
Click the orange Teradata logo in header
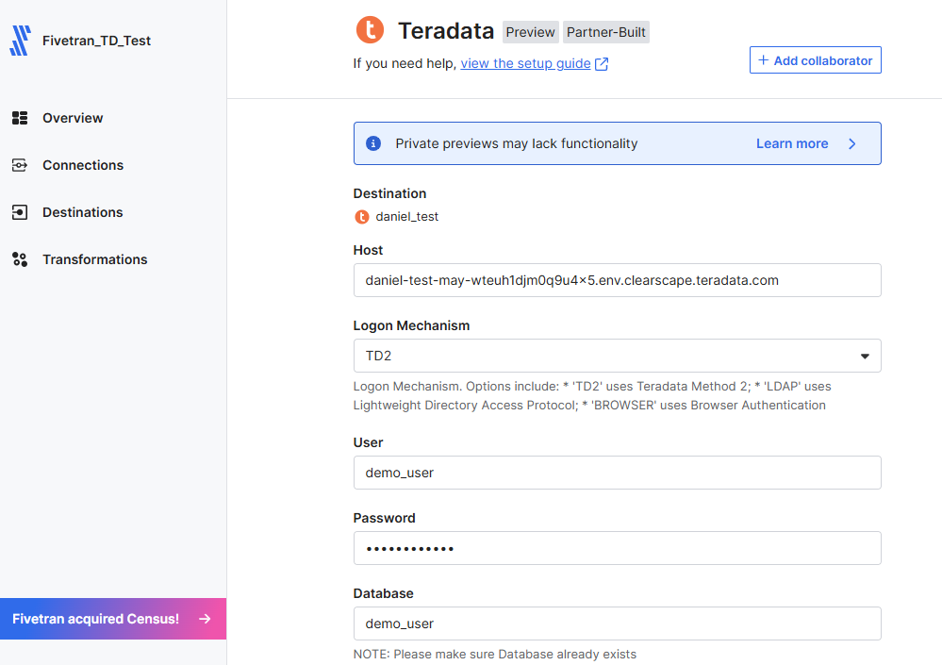coord(371,30)
